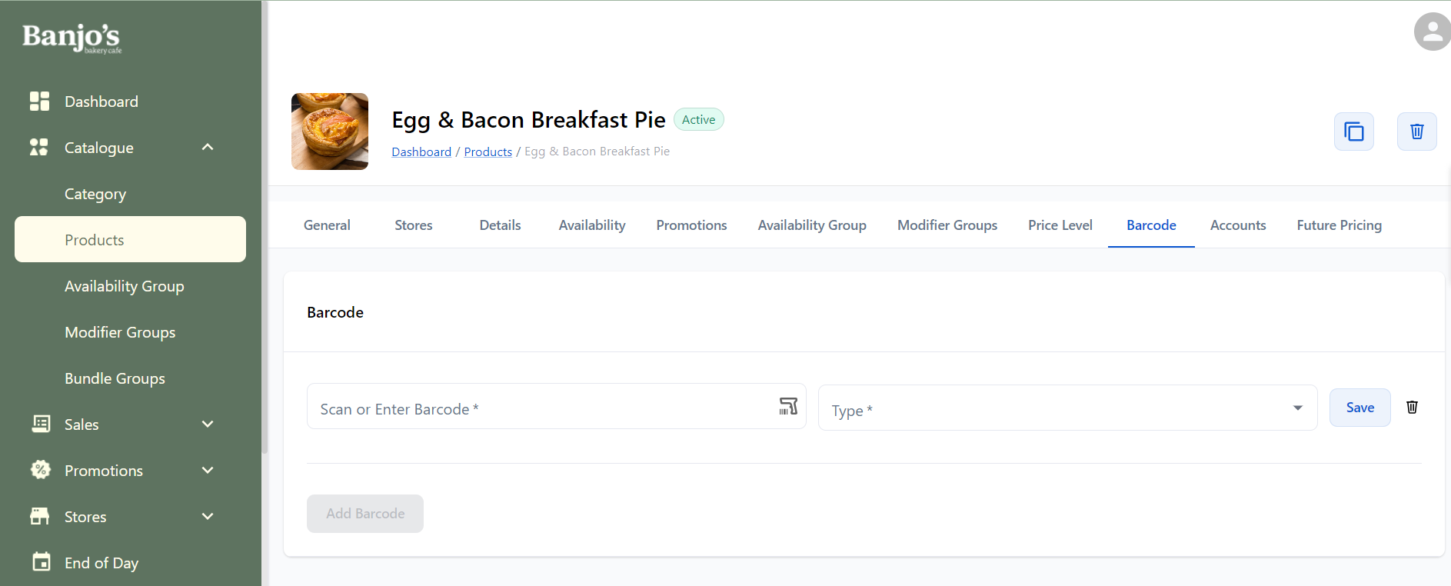The image size is (1451, 586).
Task: Open the barcode Type dropdown
Action: point(1067,408)
